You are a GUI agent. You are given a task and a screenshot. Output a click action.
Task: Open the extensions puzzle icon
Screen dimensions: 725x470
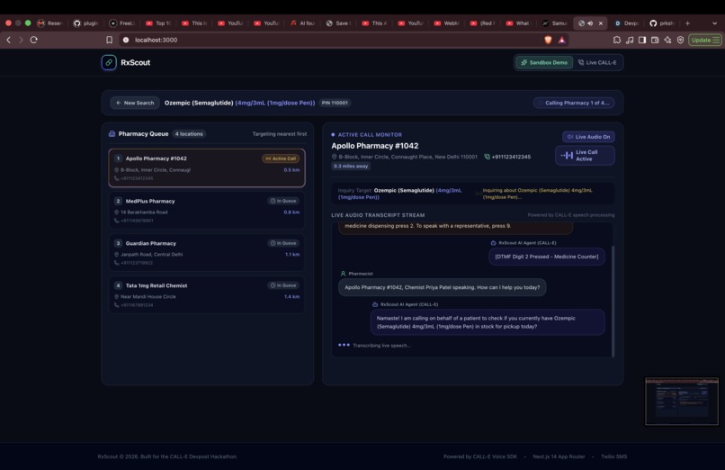tap(617, 40)
